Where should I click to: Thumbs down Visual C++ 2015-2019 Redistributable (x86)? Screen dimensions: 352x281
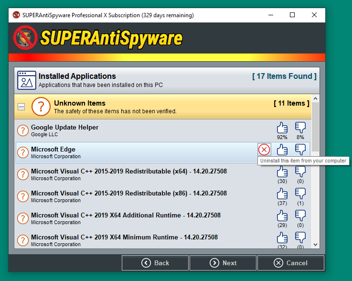click(300, 194)
